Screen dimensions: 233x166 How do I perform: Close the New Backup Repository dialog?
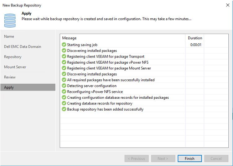point(228,5)
